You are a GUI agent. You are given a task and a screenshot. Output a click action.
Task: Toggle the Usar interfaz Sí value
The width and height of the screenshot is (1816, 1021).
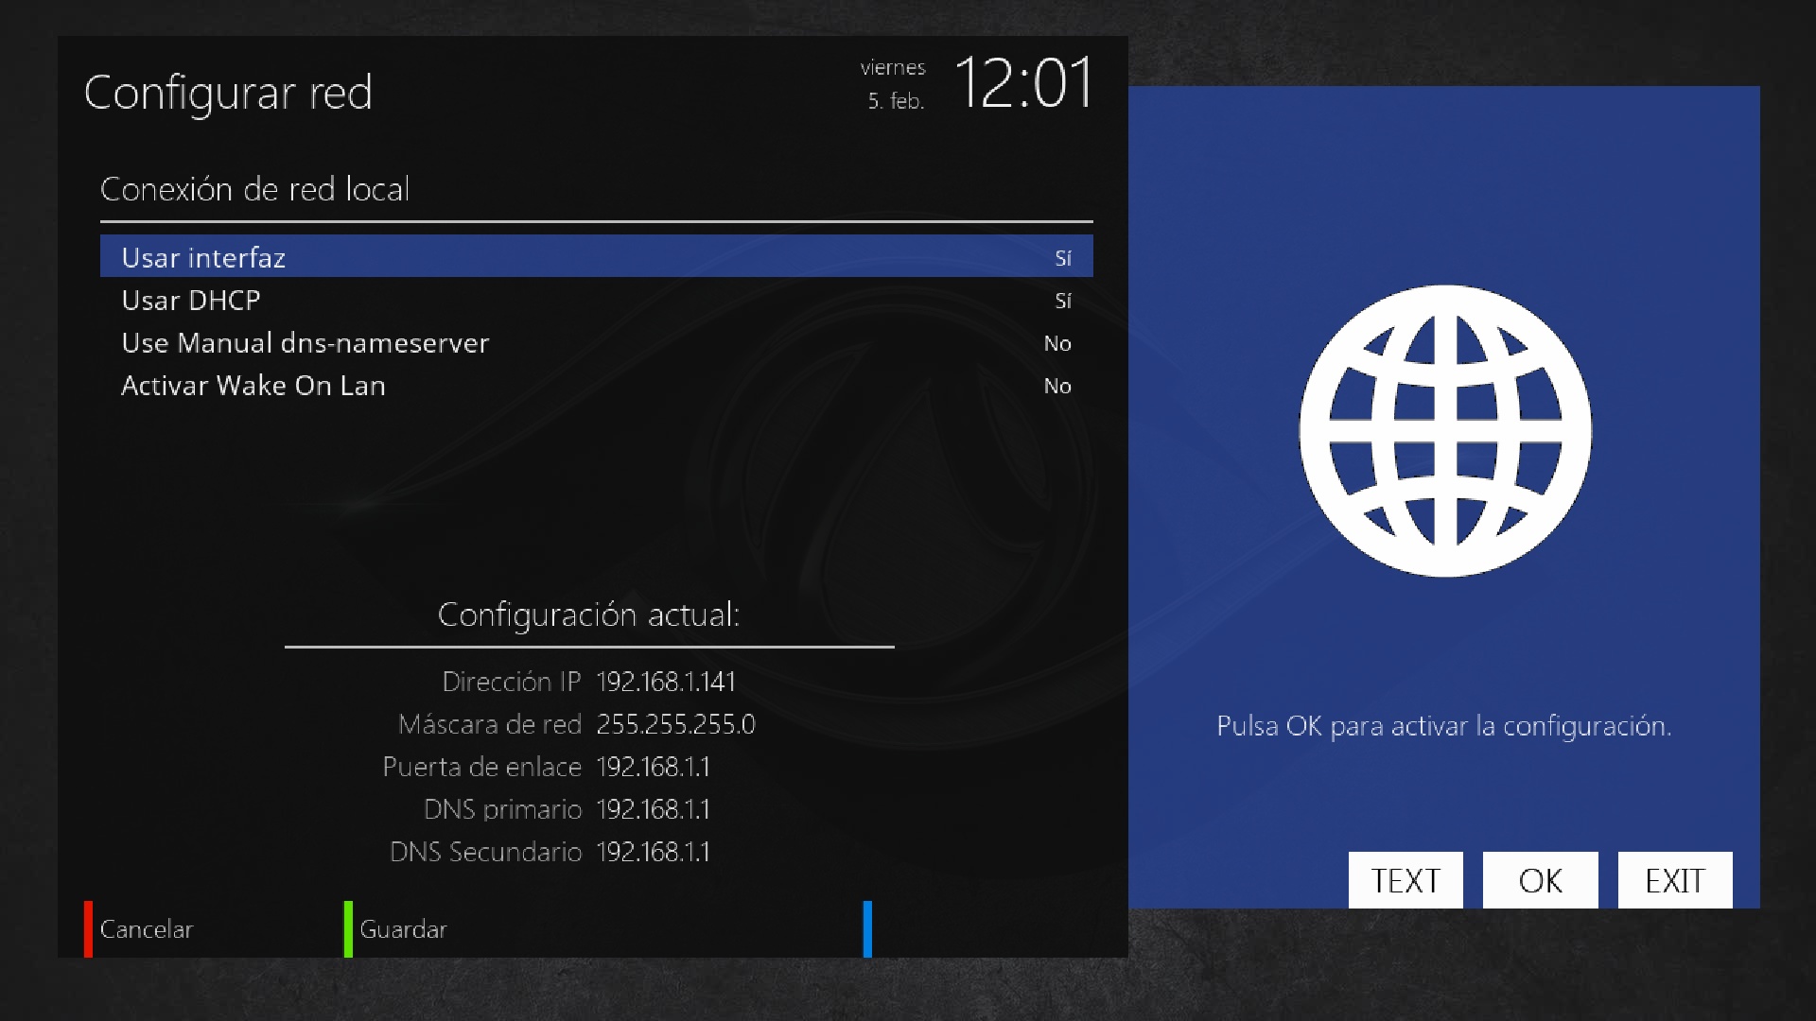[x=1062, y=258]
